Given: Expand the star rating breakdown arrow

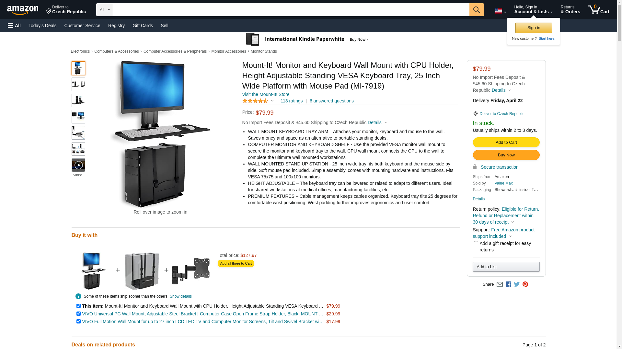Looking at the screenshot, I should point(272,101).
